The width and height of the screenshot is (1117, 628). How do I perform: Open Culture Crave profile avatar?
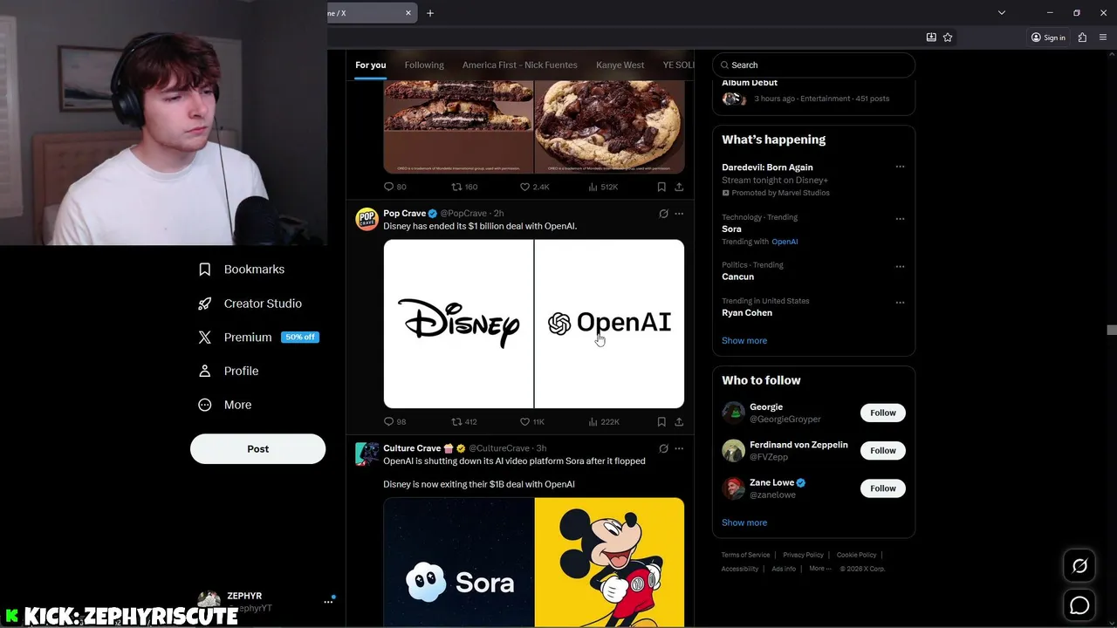tap(367, 454)
